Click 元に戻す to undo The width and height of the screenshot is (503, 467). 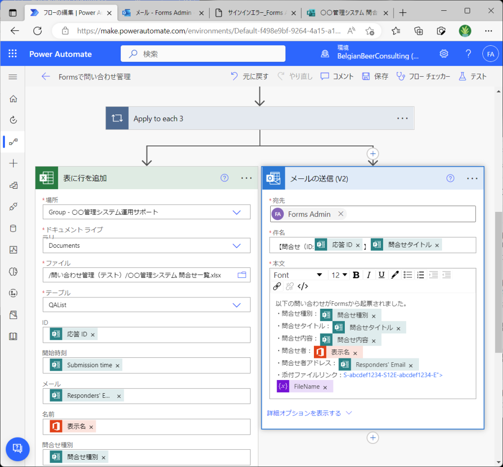click(249, 76)
